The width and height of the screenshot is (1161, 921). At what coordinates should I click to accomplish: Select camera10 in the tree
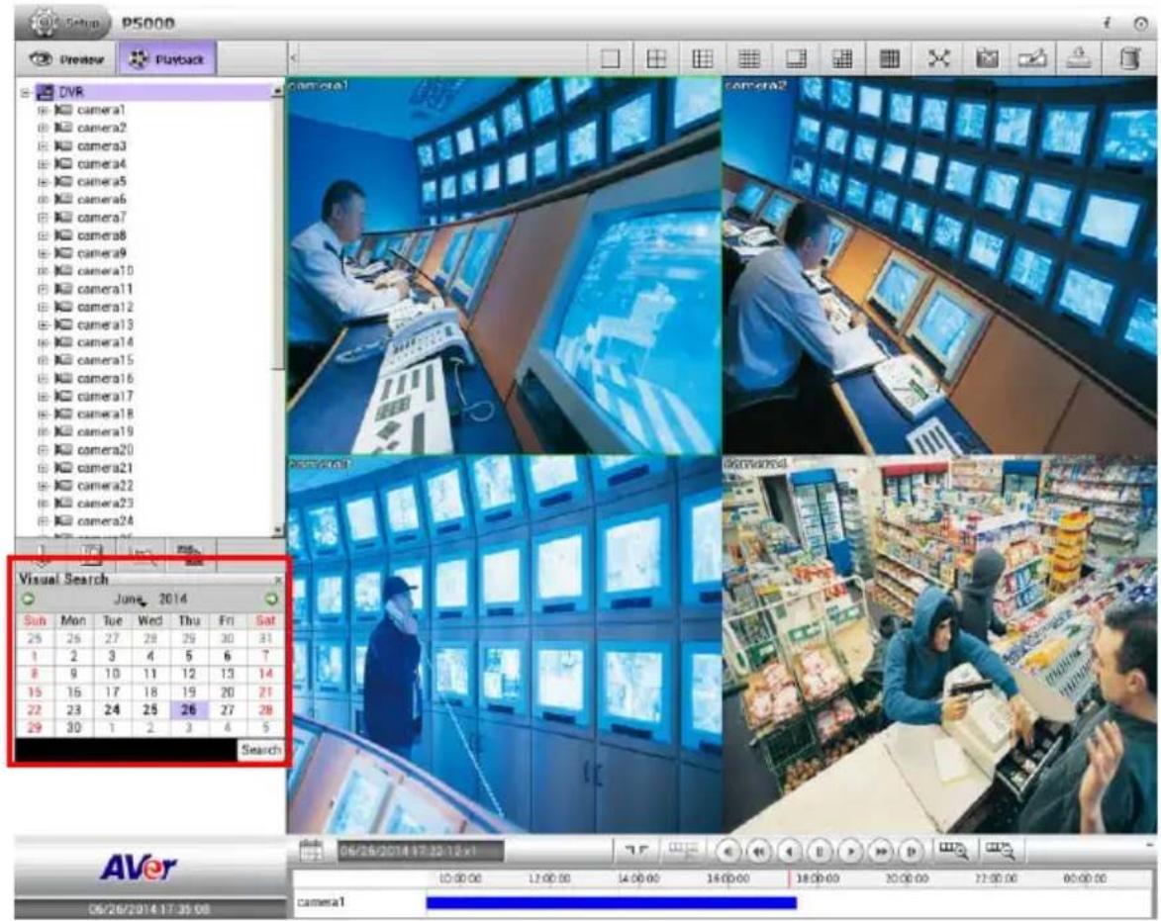click(105, 271)
